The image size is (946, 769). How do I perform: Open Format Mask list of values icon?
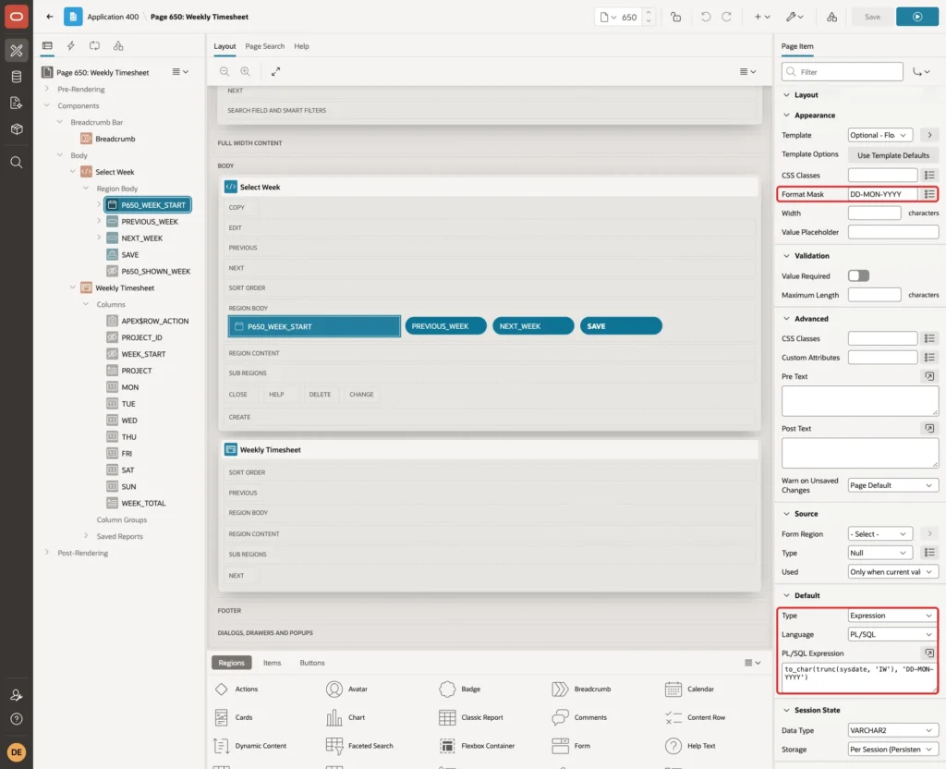929,194
